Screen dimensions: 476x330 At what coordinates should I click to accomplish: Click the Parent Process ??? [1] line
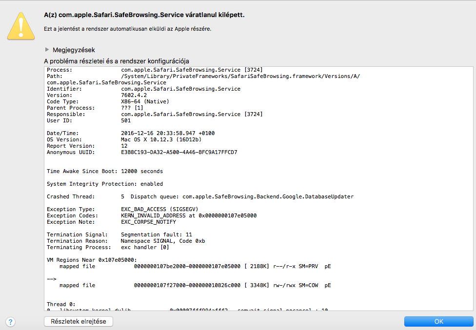(95, 108)
